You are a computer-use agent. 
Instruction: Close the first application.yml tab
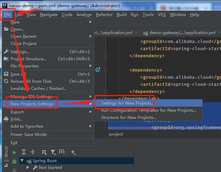coord(136,32)
